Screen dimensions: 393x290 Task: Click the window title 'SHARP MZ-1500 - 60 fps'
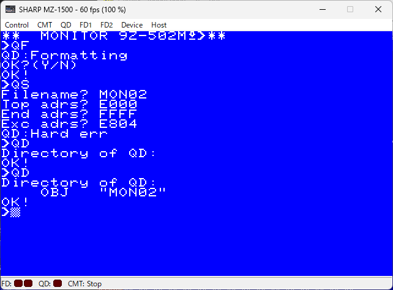[72, 10]
